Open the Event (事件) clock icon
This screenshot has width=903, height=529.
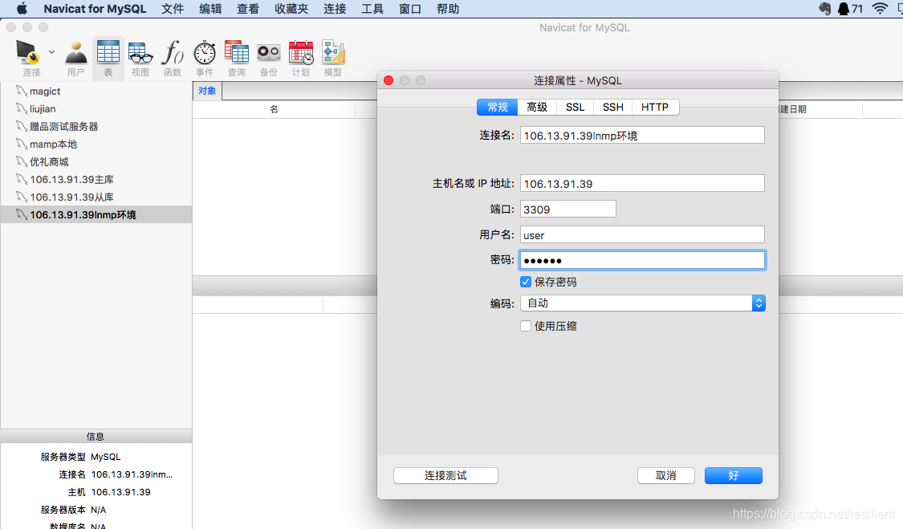pyautogui.click(x=205, y=53)
